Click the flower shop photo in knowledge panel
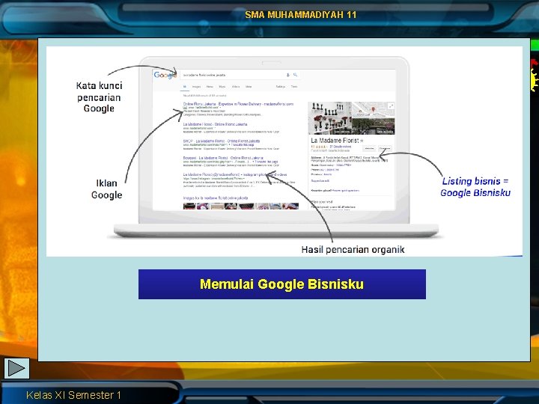This screenshot has width=539, height=404. [x=330, y=118]
